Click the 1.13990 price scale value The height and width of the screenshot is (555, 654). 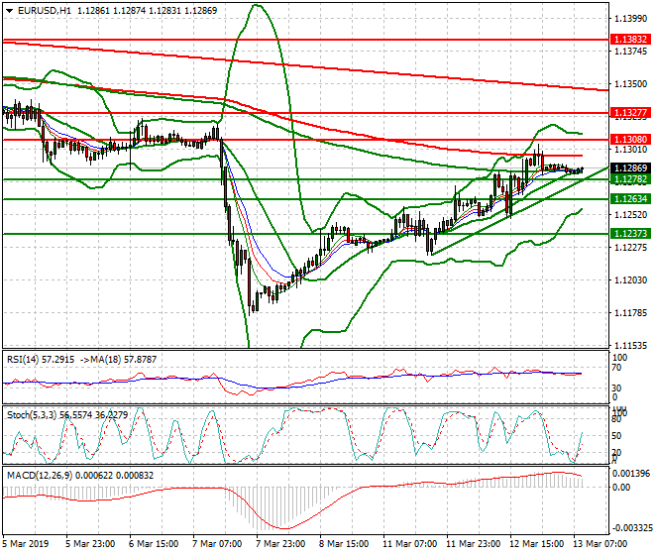[x=631, y=19]
